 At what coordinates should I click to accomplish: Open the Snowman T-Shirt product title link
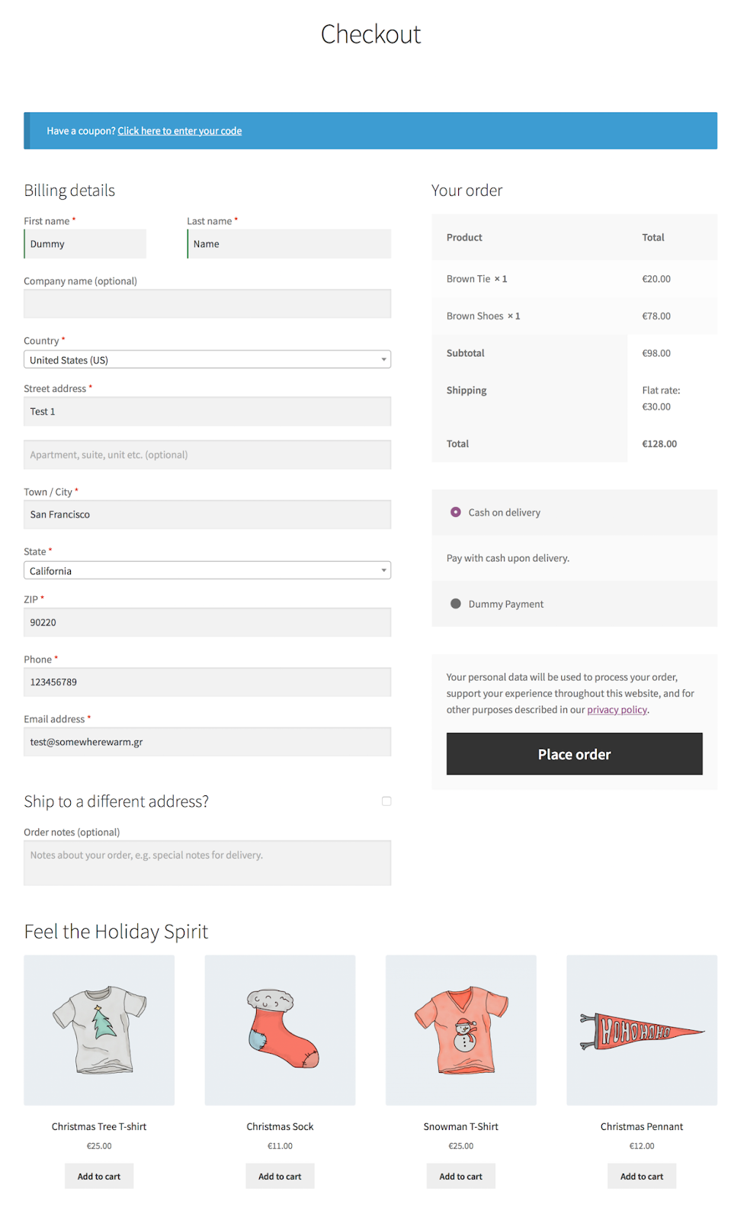[x=460, y=1127]
